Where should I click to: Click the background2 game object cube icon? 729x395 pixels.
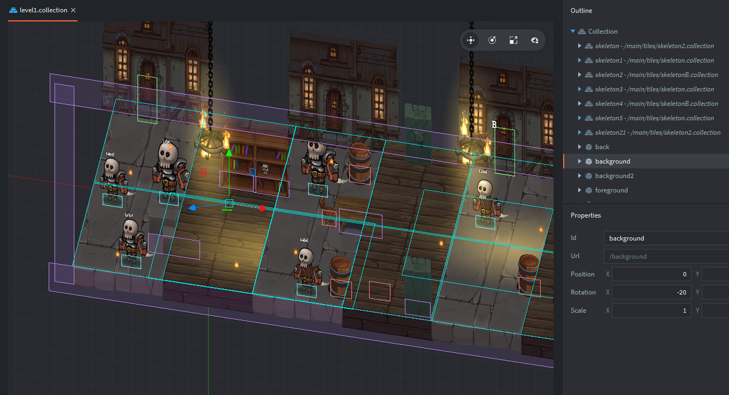pos(589,176)
